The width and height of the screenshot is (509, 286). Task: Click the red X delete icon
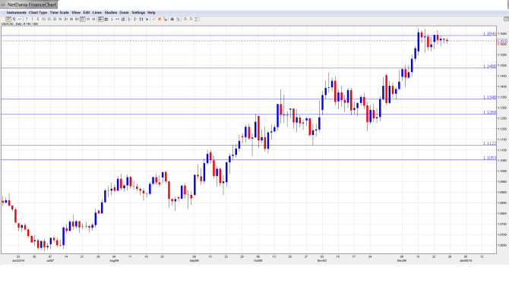(x=160, y=20)
